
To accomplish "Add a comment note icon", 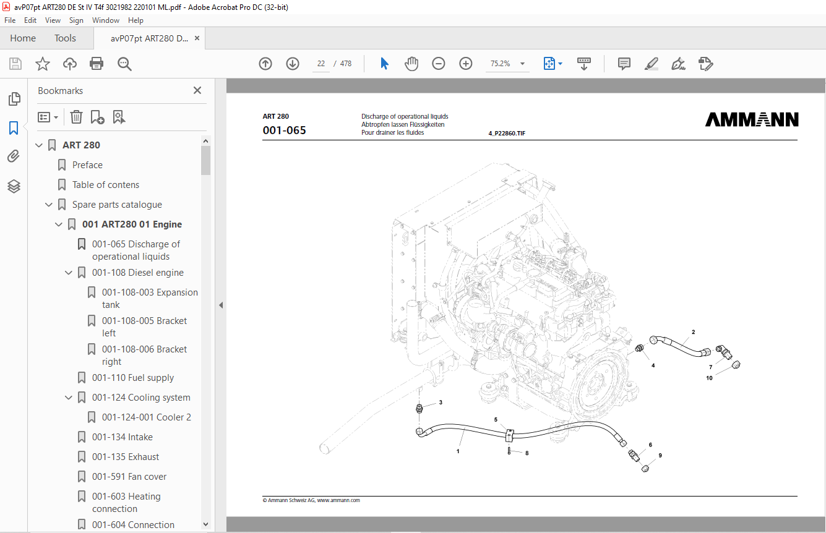I will pyautogui.click(x=624, y=64).
